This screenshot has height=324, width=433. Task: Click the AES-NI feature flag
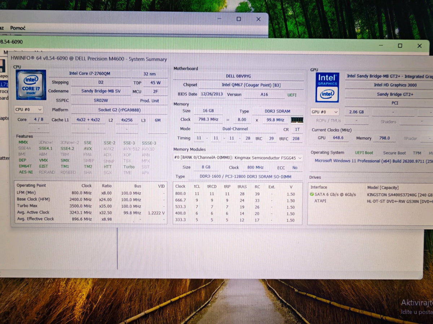pyautogui.click(x=26, y=172)
